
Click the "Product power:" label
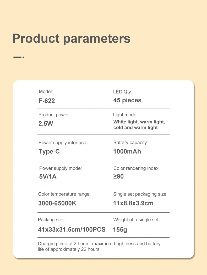point(54,115)
